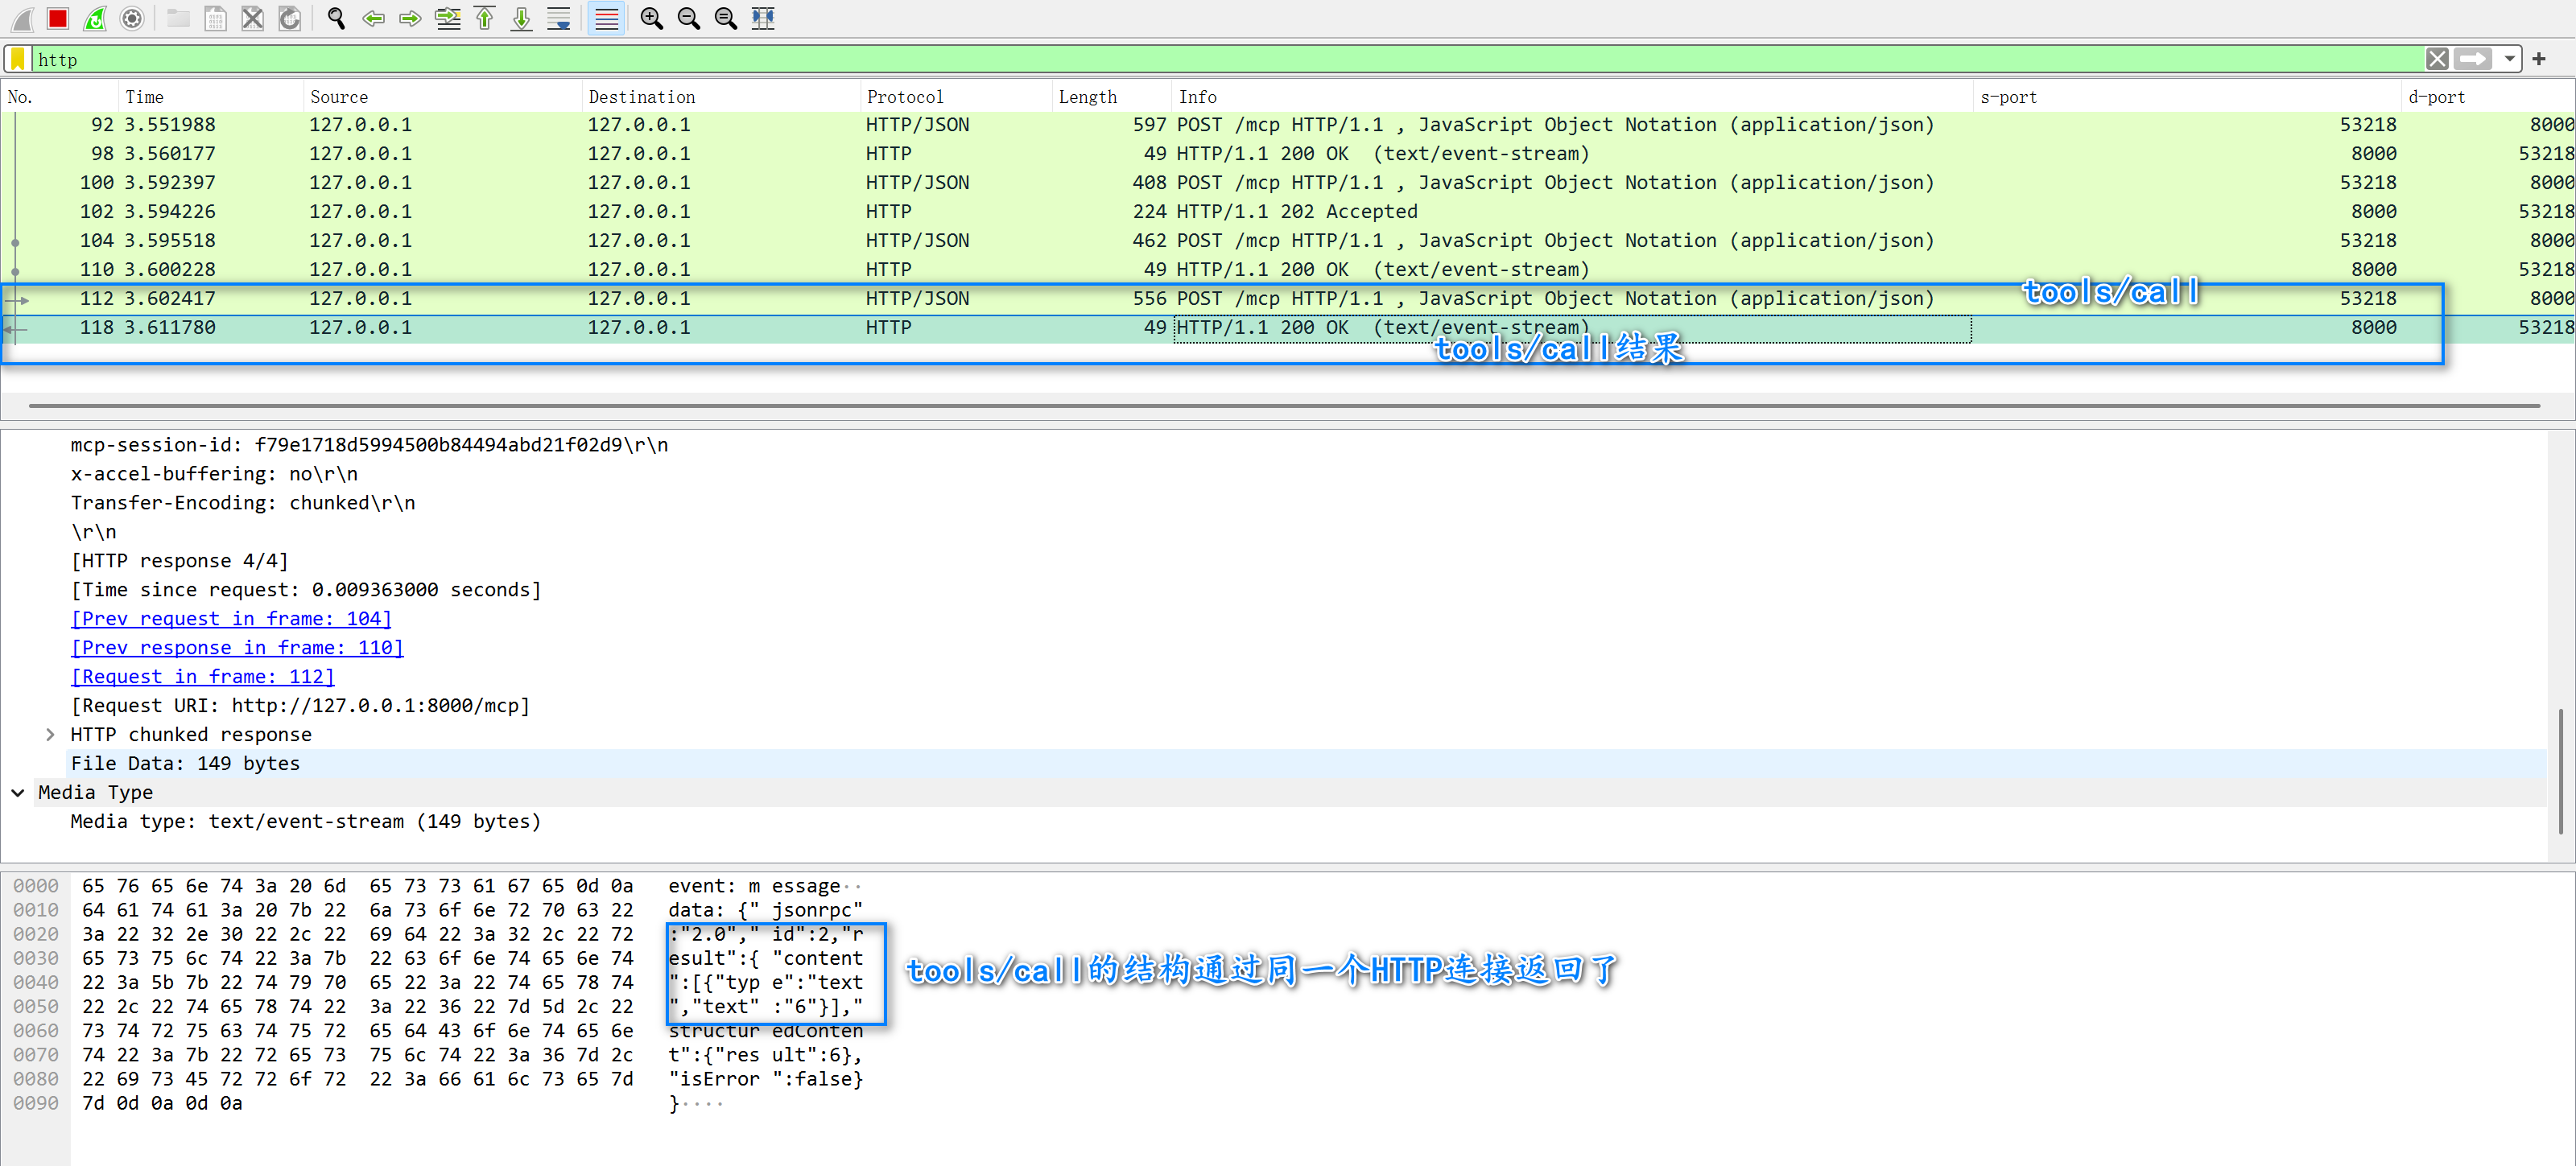Select the mcp-session-id header line
Image resolution: width=2576 pixels, height=1166 pixels.
click(370, 445)
